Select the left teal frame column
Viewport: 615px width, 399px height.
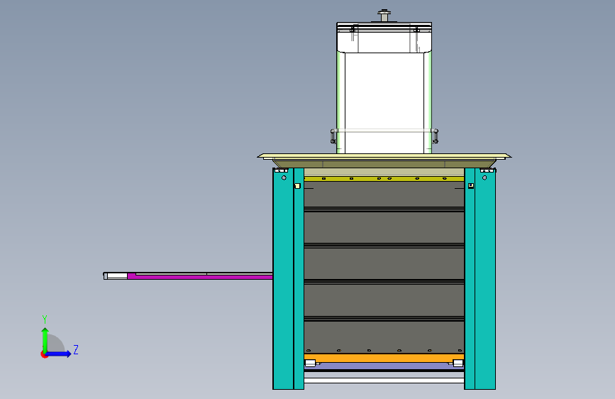tap(288, 279)
